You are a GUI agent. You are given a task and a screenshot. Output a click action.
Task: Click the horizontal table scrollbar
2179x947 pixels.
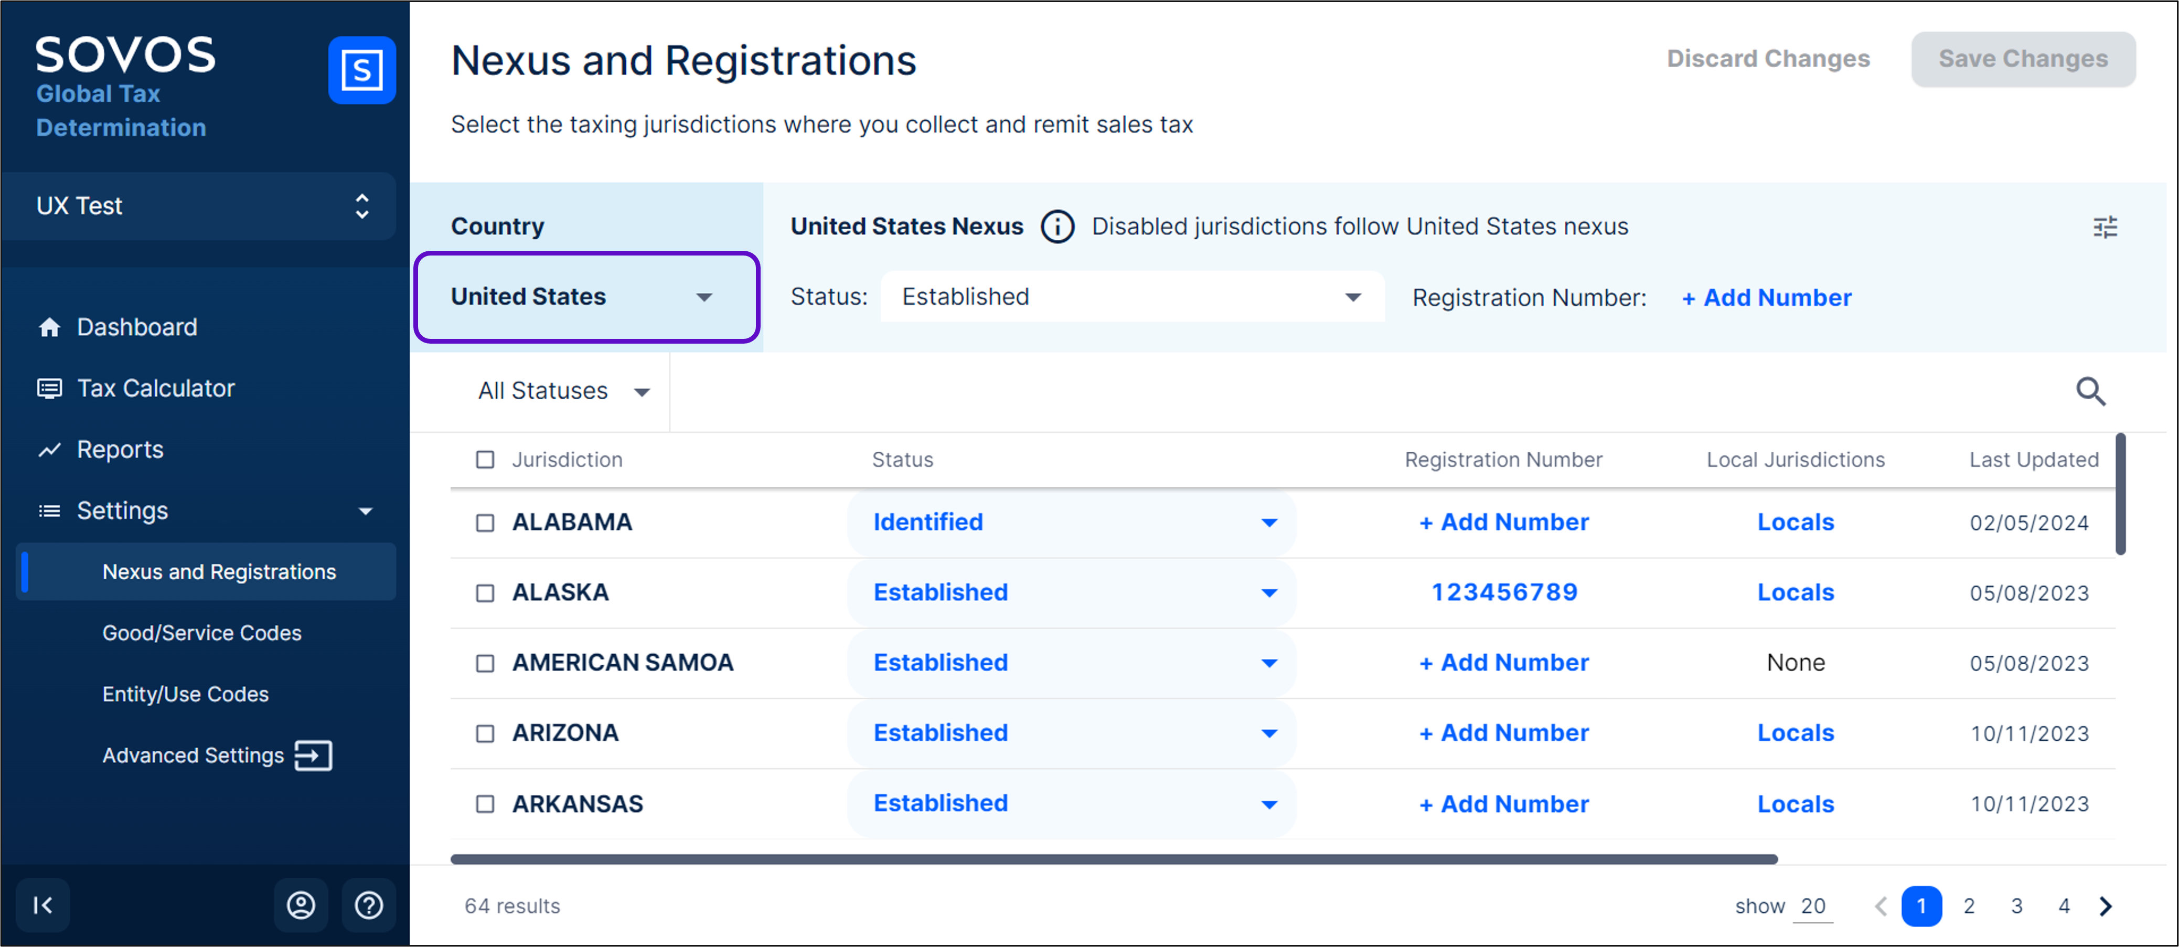(x=1113, y=859)
